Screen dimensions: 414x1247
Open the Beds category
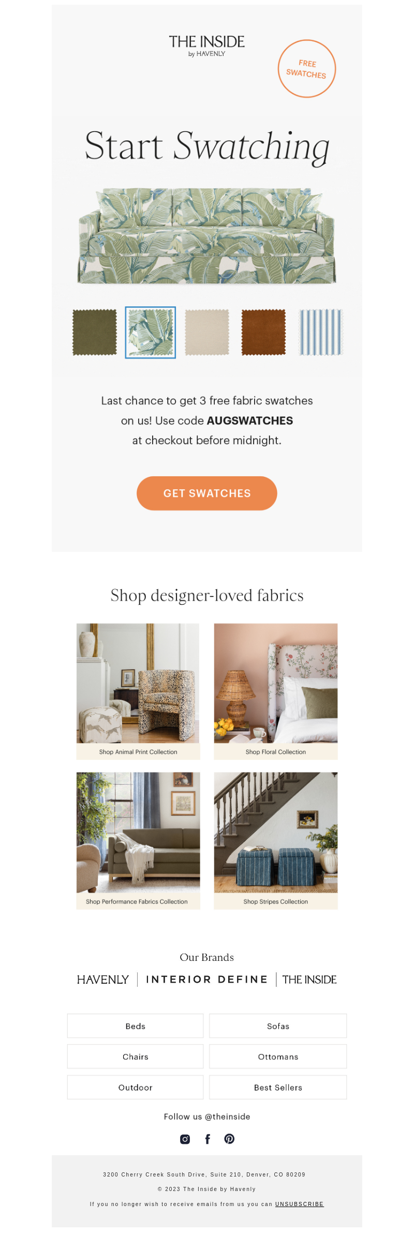pos(136,1026)
